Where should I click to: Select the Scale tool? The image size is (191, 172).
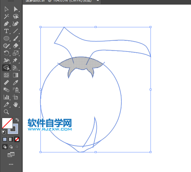16,53
